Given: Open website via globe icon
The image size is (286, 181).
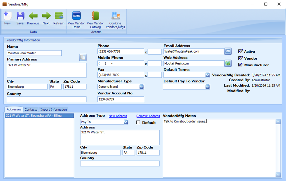Looking at the screenshot, I should (228, 63).
